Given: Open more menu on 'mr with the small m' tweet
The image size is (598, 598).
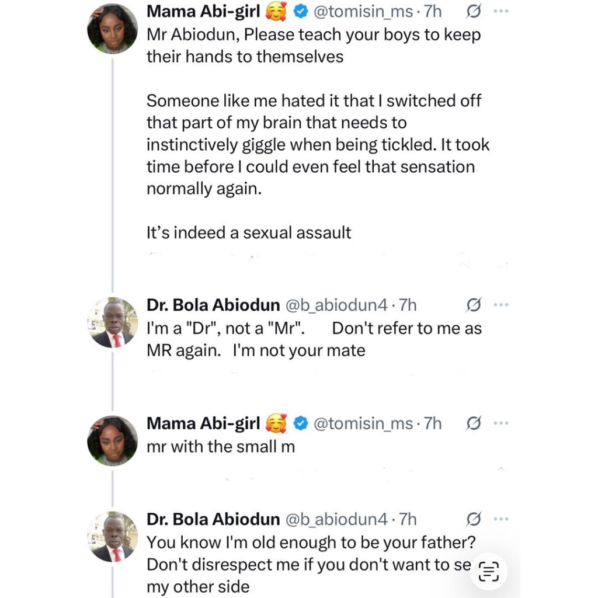Looking at the screenshot, I should pos(501,423).
